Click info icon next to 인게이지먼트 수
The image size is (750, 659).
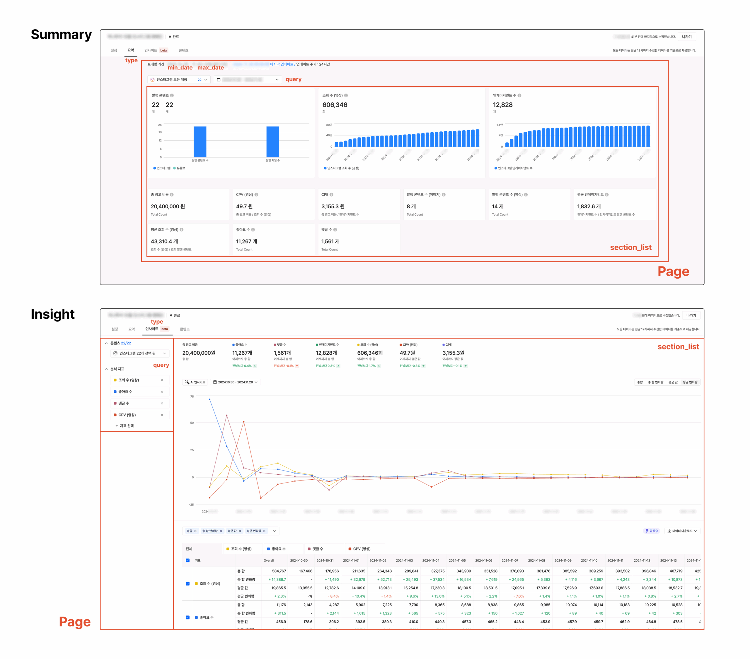tap(519, 95)
